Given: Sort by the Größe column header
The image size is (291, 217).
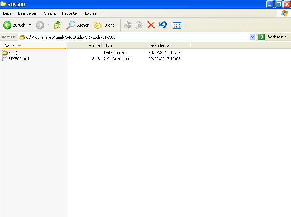Looking at the screenshot, I should click(84, 45).
